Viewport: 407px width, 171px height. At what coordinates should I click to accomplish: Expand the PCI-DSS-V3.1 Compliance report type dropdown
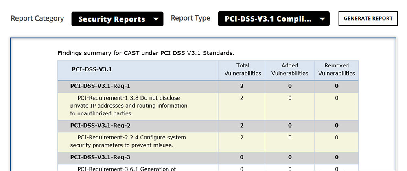pyautogui.click(x=269, y=19)
